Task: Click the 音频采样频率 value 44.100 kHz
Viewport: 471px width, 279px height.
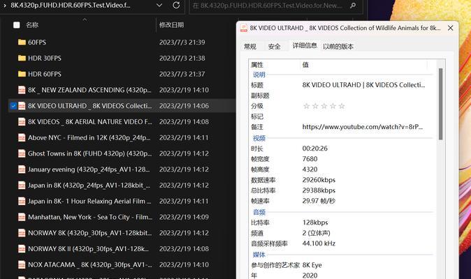Action: 319,243
